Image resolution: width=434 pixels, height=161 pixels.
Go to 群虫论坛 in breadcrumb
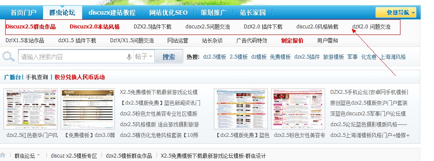point(25,155)
